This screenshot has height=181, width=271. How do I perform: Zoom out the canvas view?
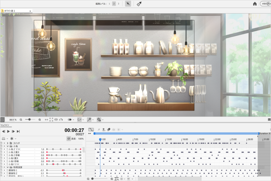pyautogui.click(x=21, y=120)
